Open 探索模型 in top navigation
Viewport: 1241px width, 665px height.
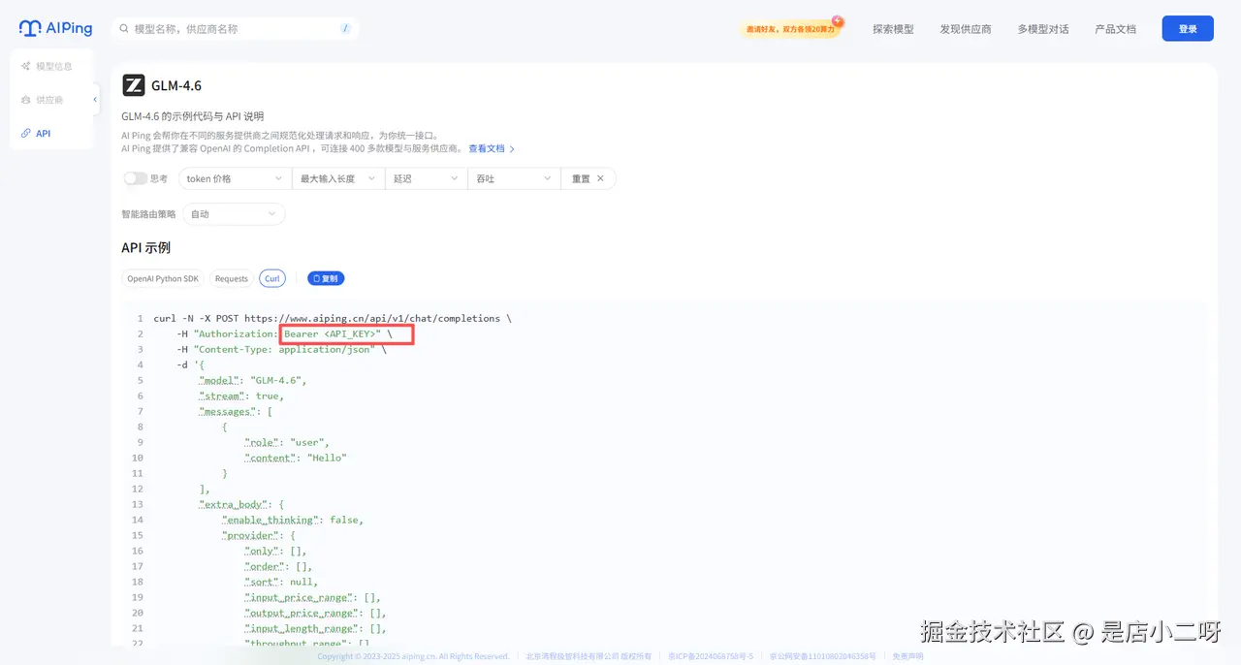pyautogui.click(x=893, y=29)
